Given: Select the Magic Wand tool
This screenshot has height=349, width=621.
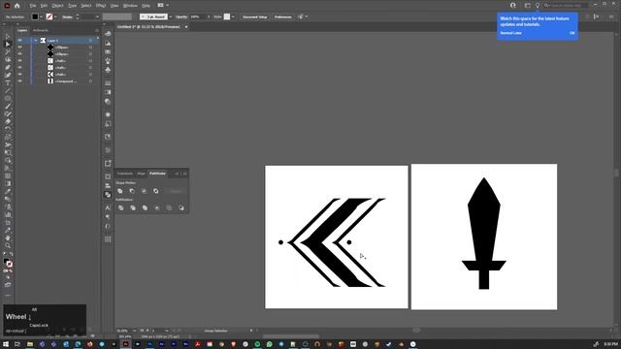Looking at the screenshot, I should click(x=8, y=51).
